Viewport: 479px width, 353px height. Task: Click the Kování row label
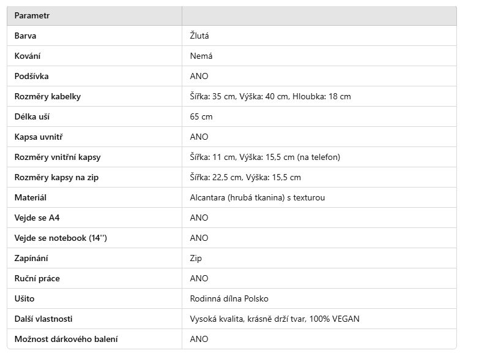[x=28, y=56]
